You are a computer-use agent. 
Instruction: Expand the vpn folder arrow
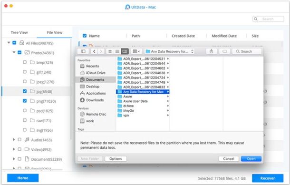click(x=168, y=115)
